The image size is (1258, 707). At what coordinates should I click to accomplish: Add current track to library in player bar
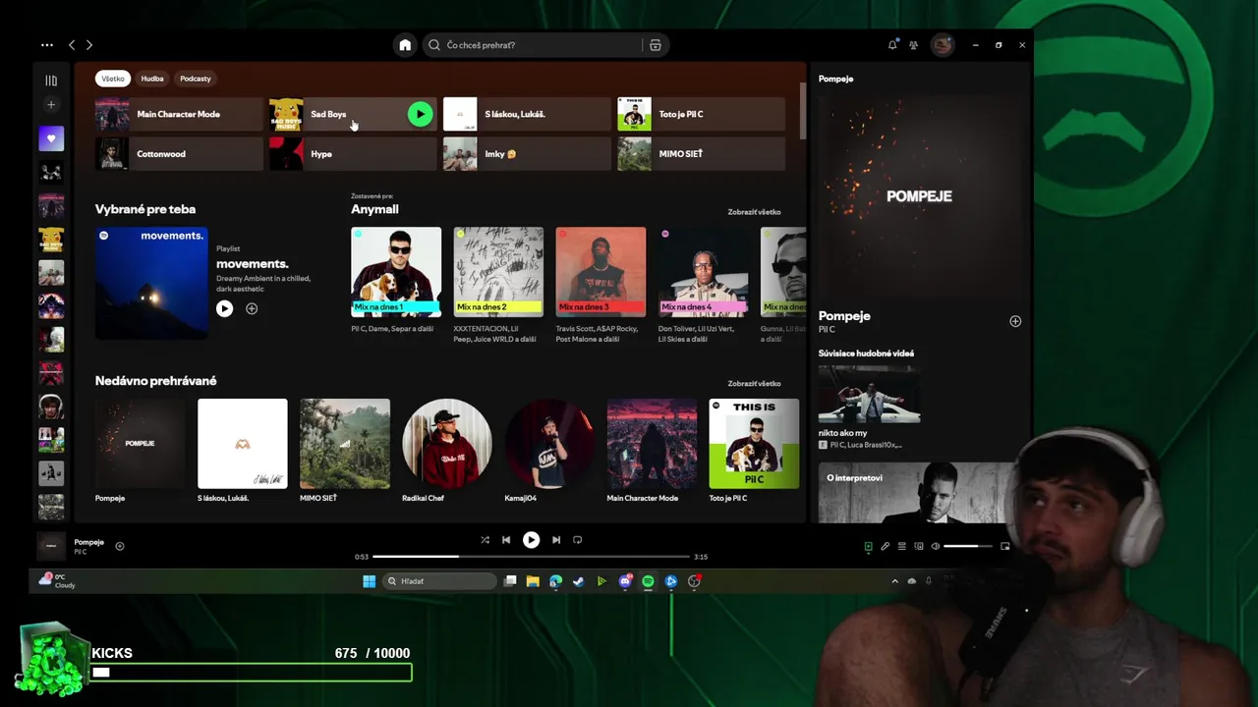[x=120, y=546]
